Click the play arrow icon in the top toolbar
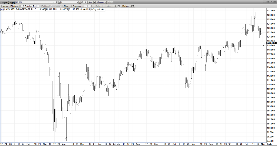This screenshot has height=146, width=277. [x=86, y=2]
